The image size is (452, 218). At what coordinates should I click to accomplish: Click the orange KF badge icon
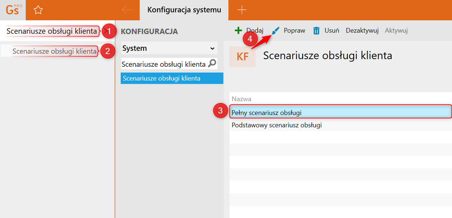pos(242,57)
